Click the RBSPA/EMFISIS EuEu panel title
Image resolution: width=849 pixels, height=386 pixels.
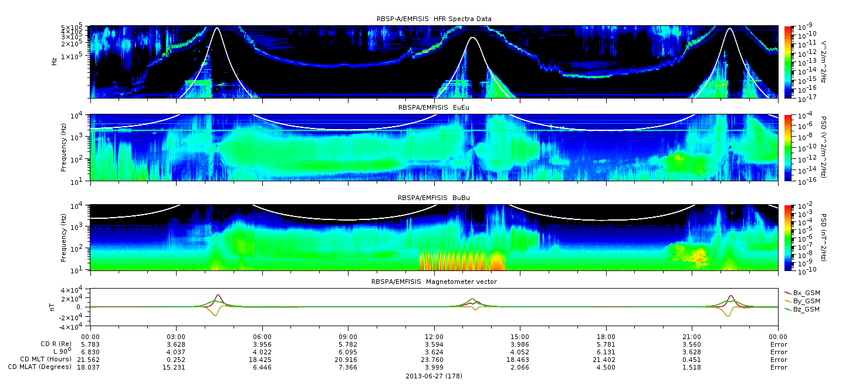coord(434,107)
